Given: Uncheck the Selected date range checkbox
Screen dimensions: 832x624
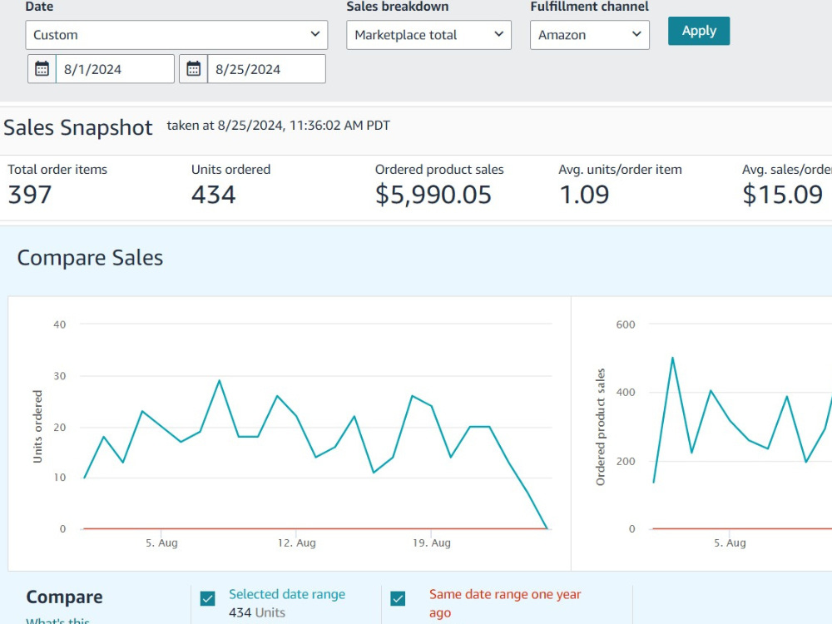Looking at the screenshot, I should (x=208, y=598).
